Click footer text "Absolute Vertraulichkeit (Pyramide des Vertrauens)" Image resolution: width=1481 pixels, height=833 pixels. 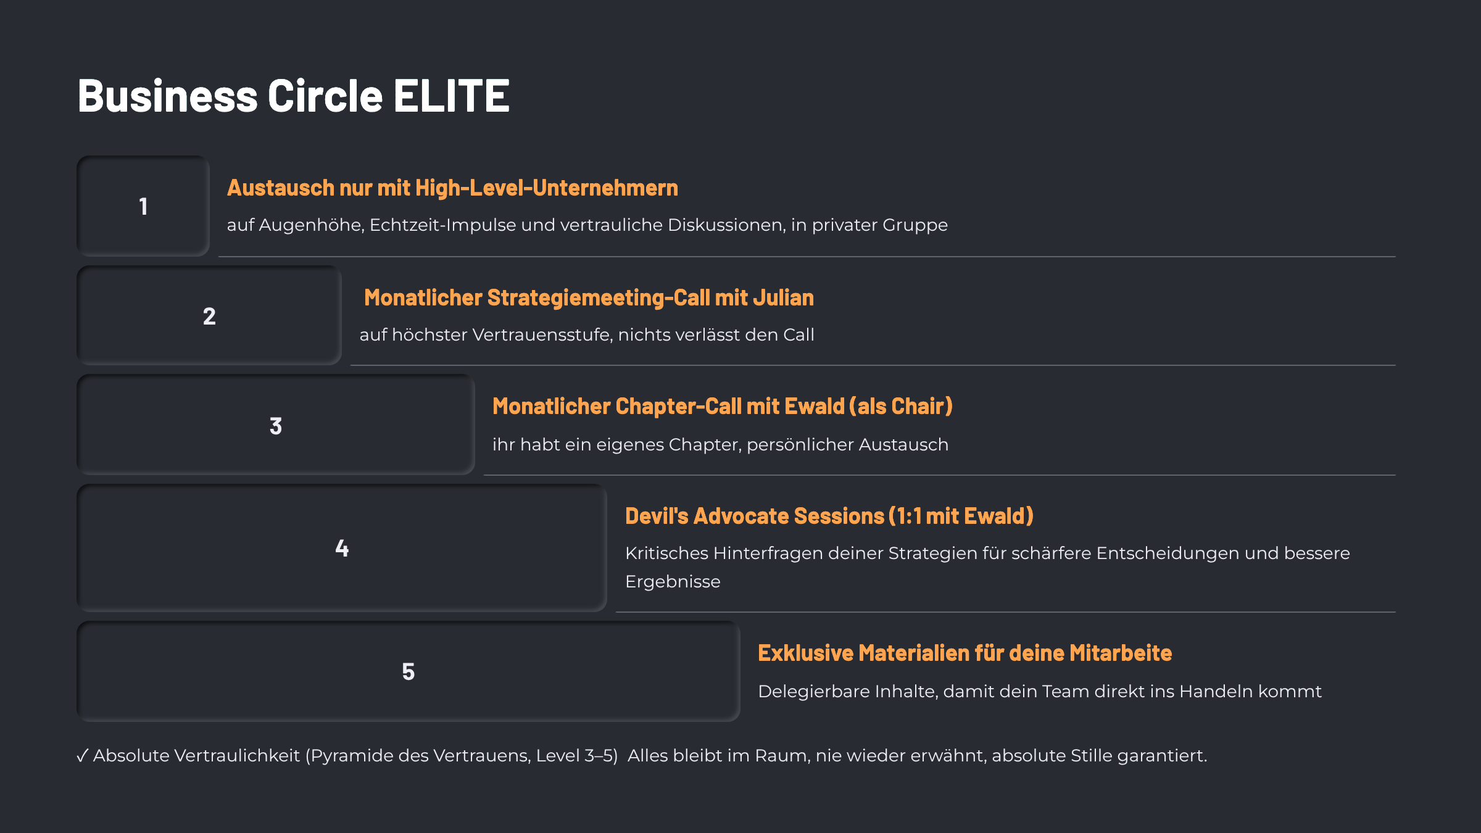[x=355, y=755]
